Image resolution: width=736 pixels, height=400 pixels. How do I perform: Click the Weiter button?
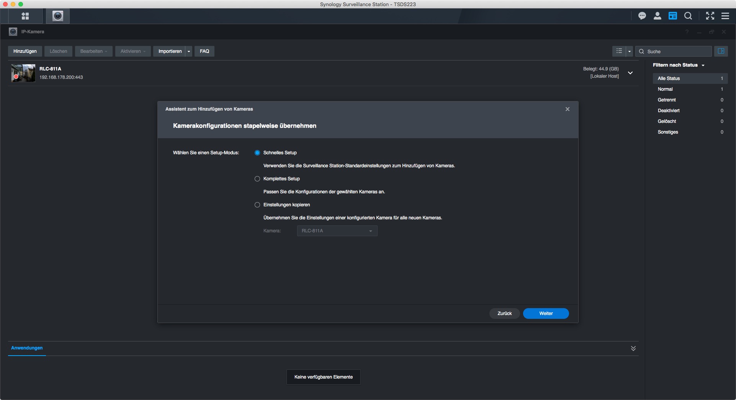coord(546,313)
